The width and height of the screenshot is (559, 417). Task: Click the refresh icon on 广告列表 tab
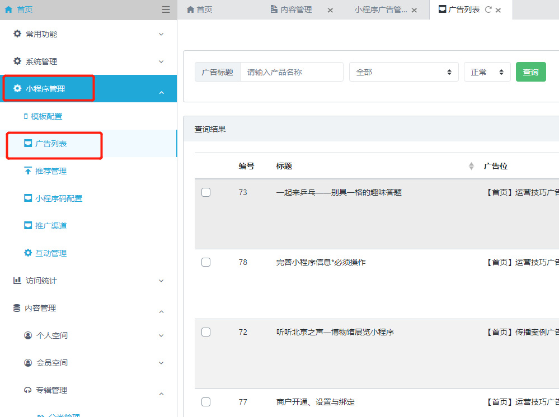point(488,10)
